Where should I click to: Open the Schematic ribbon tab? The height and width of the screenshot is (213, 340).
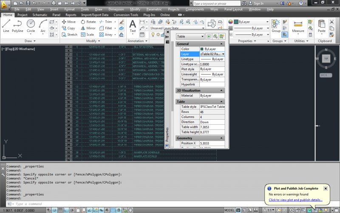(x=40, y=15)
